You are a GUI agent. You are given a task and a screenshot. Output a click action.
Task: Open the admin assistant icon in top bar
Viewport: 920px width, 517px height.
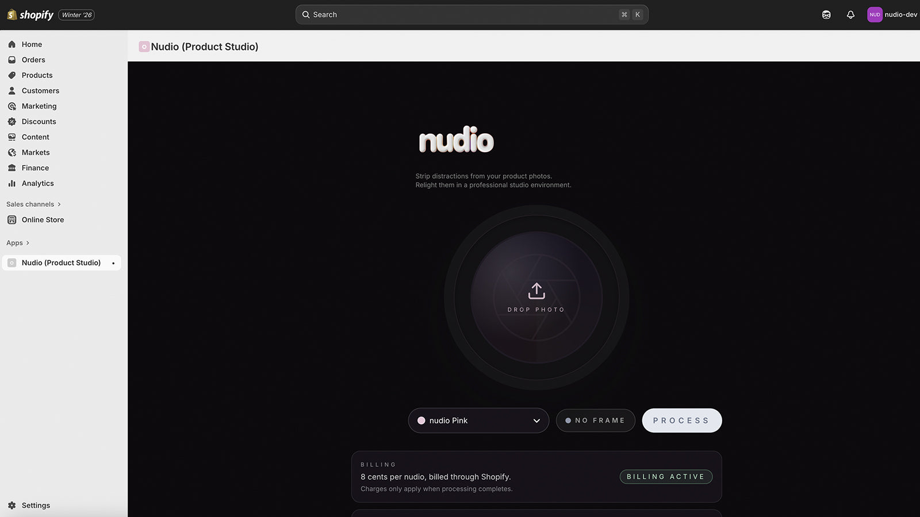(826, 14)
